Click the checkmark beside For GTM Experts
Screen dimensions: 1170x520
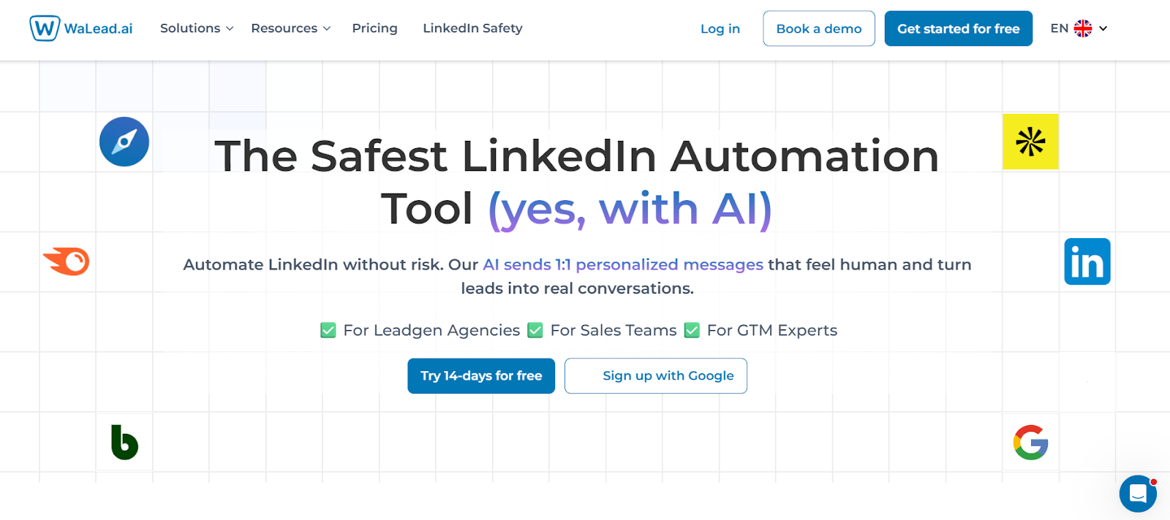click(x=692, y=330)
